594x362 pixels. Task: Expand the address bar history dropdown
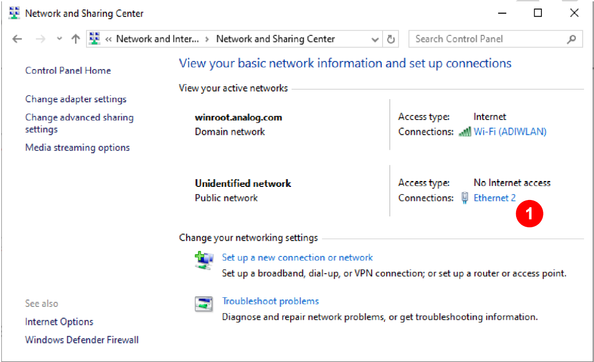(375, 39)
